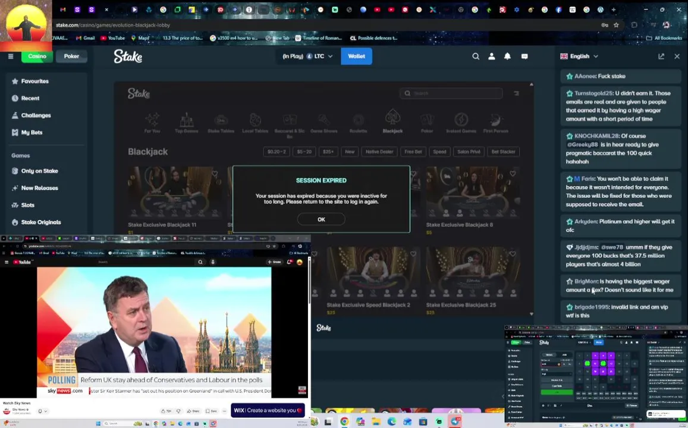Click the blue Wallet button
The height and width of the screenshot is (428, 688).
point(356,56)
